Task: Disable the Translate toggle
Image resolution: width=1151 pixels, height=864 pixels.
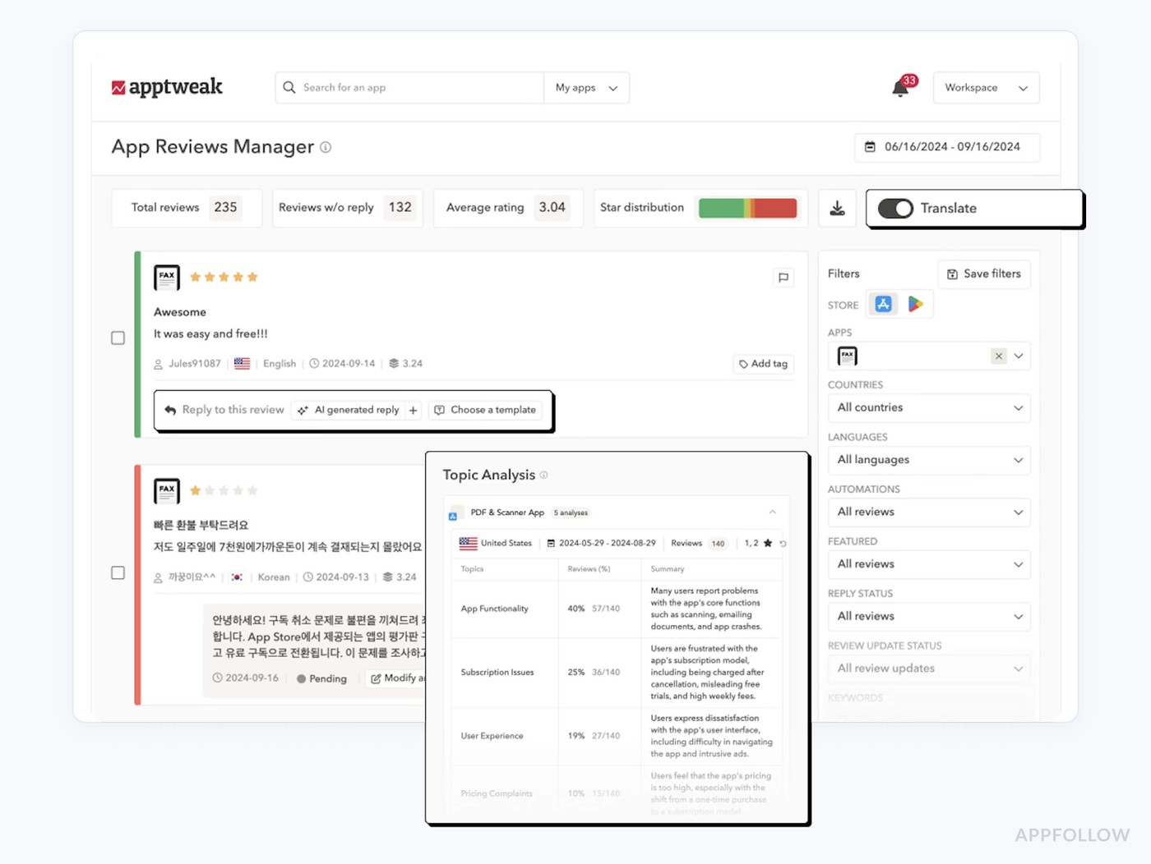Action: click(896, 209)
